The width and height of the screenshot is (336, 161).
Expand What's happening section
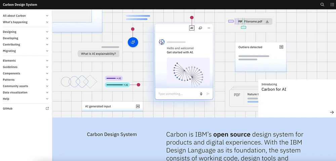coord(26,22)
